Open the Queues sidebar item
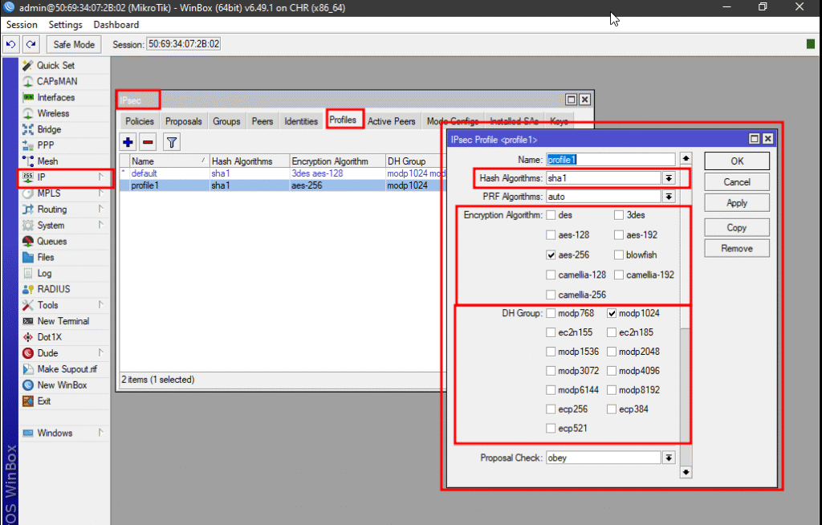822x525 pixels. click(51, 241)
